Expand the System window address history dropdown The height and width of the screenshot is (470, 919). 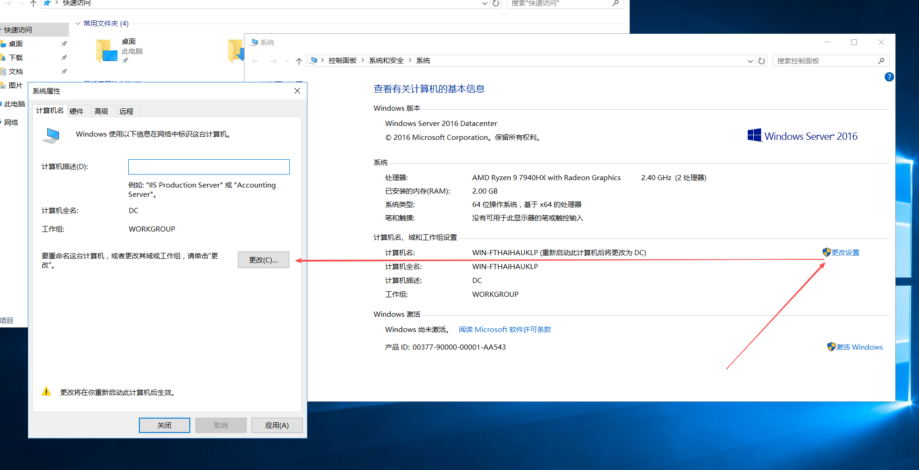[x=750, y=61]
